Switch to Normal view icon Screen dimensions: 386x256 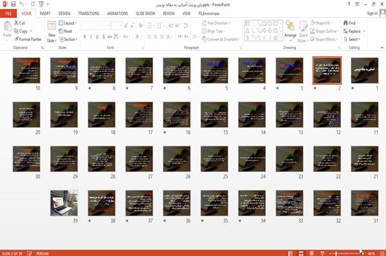point(291,253)
